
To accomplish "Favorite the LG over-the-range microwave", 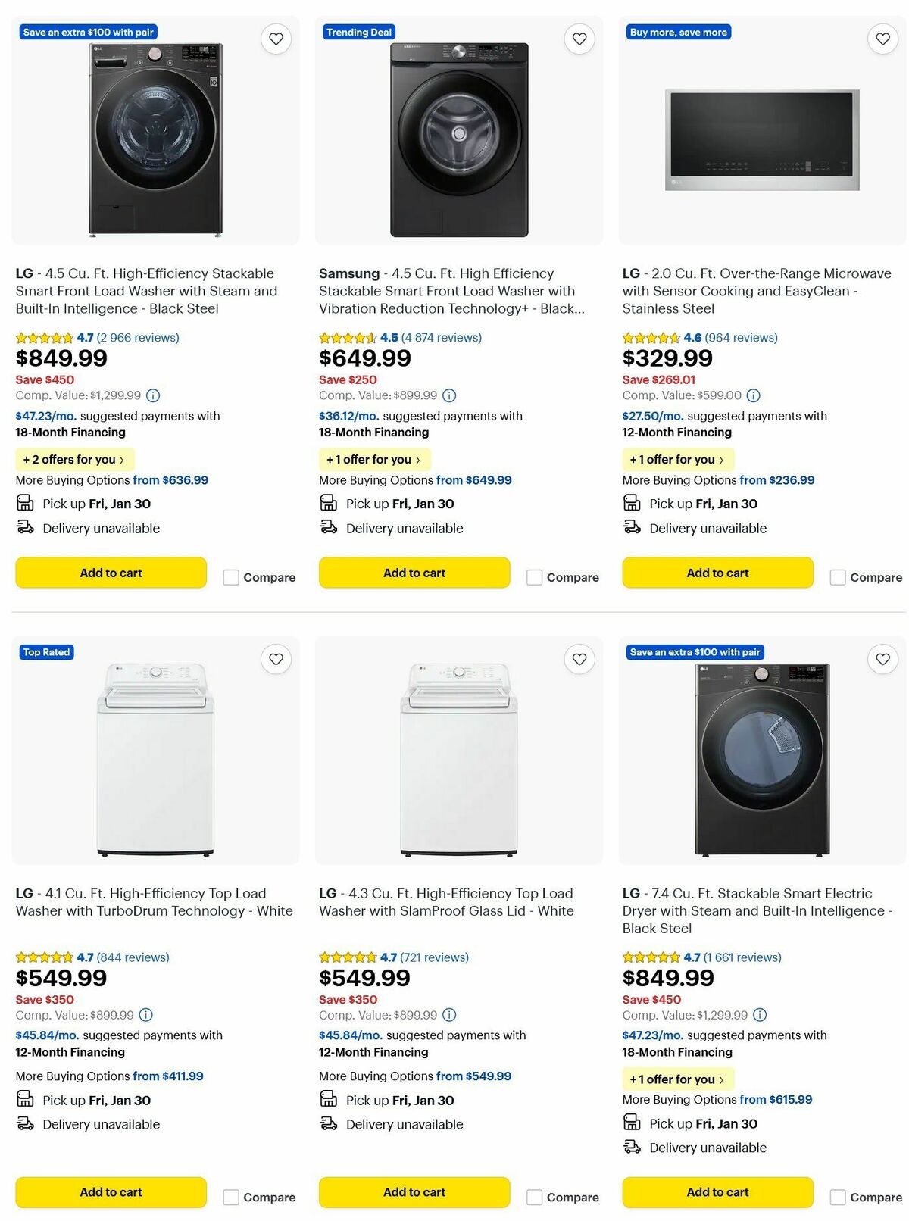I will (x=882, y=38).
